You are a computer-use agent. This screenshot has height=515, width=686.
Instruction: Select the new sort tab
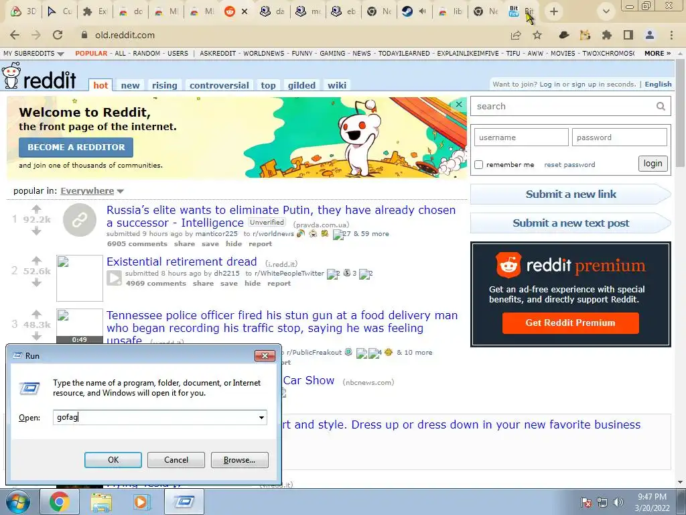(131, 85)
